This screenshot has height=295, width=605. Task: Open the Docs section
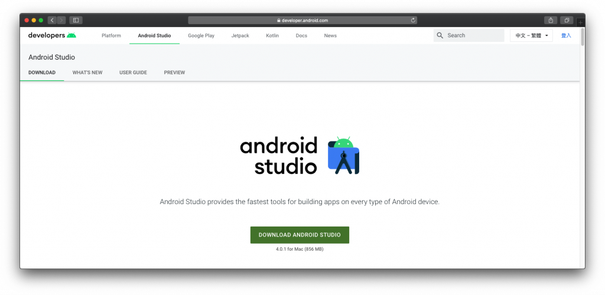pos(301,35)
